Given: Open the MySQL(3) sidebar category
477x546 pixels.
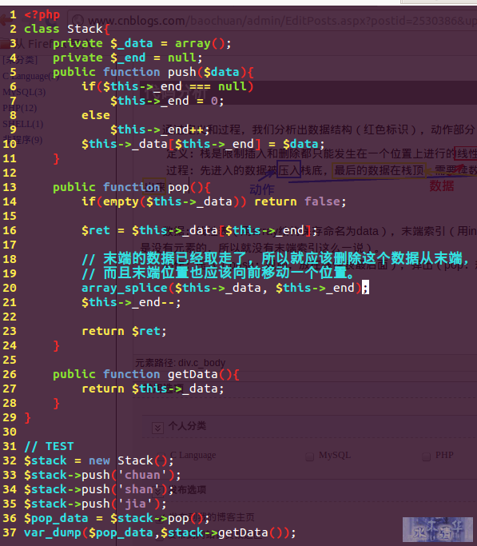Looking at the screenshot, I should pos(24,92).
